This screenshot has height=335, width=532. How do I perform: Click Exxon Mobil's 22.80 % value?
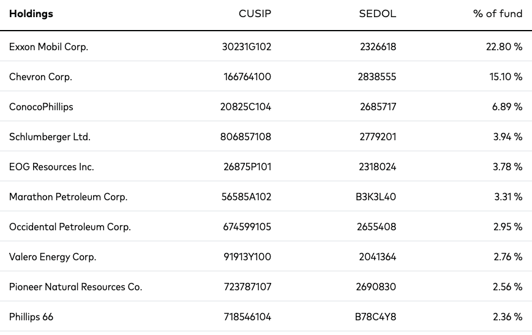click(x=504, y=47)
